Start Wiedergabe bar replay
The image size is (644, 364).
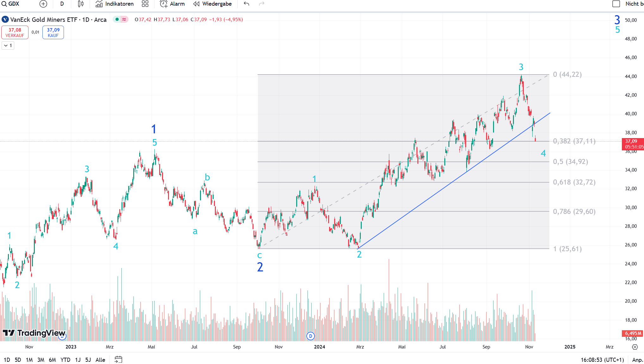(212, 4)
